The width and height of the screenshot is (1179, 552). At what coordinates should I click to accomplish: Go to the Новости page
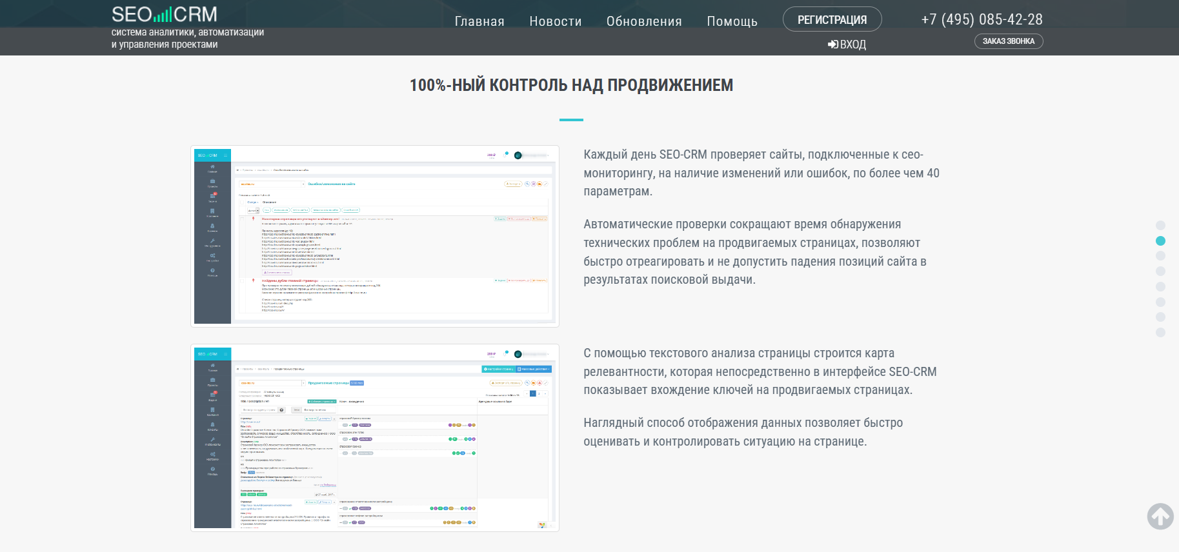[x=555, y=21]
